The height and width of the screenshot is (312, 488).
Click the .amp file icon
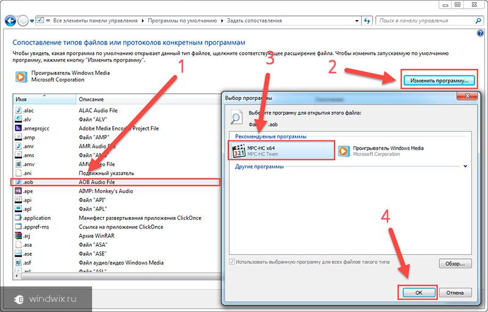click(x=18, y=137)
